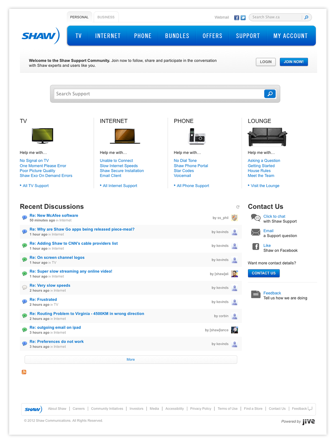Click the Join Now! button

(x=294, y=62)
